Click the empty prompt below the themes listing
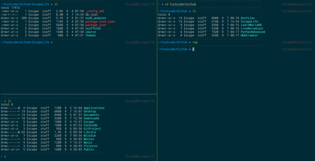The height and width of the screenshot is (161, 315). click(27, 42)
